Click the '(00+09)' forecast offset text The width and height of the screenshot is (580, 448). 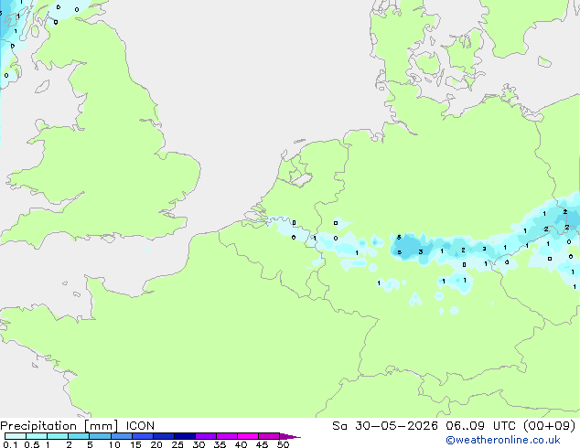[550, 426]
